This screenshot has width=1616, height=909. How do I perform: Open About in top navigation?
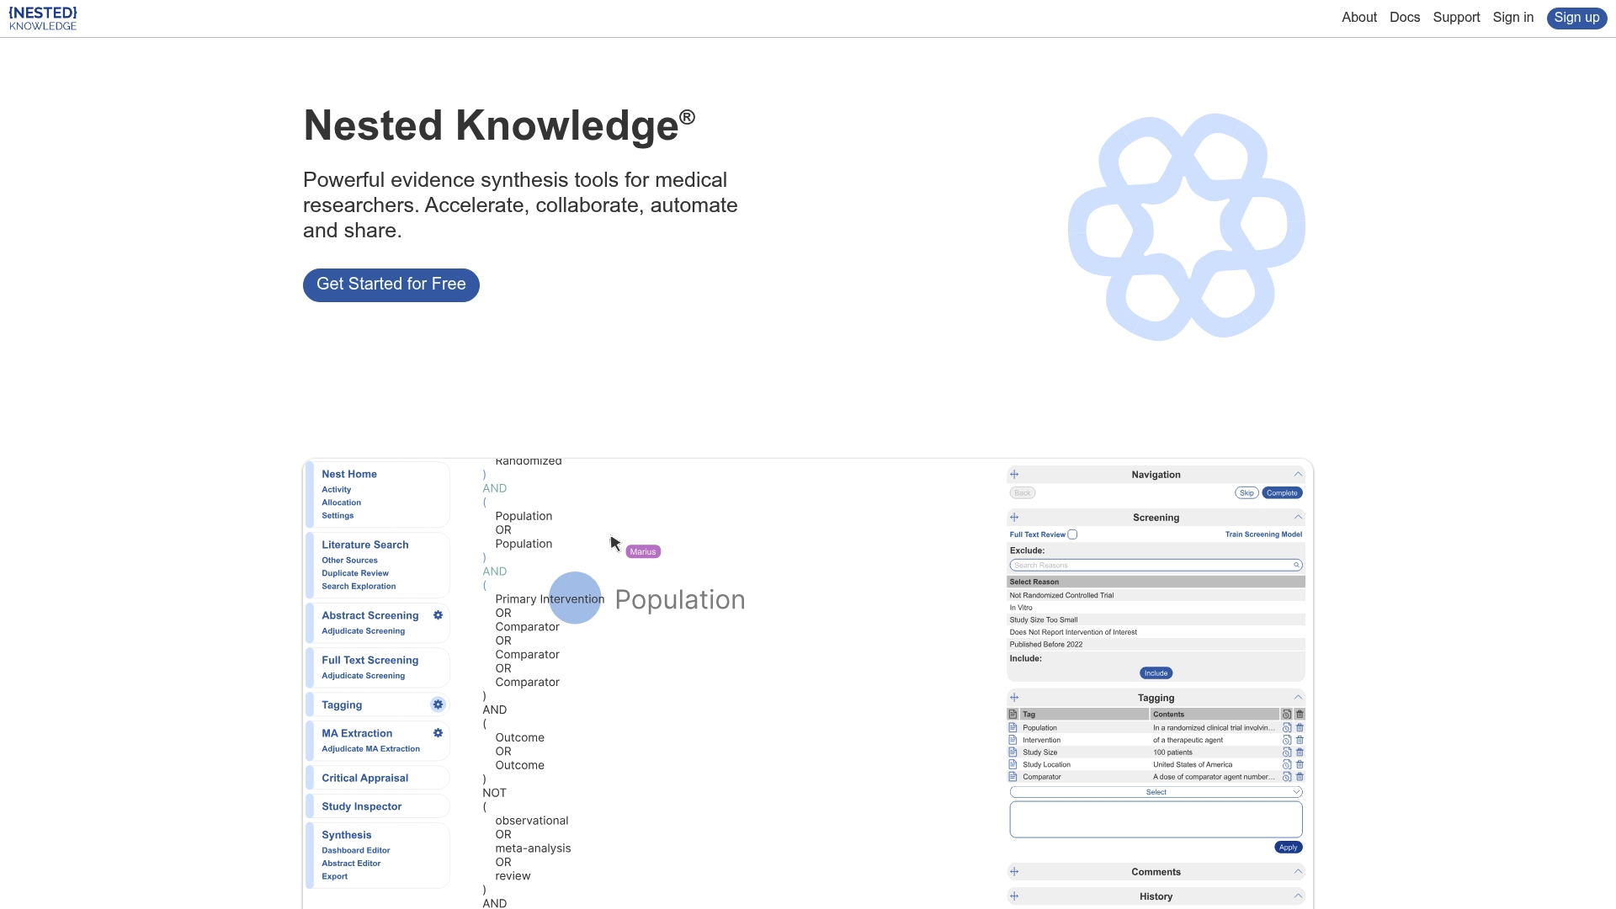click(1359, 18)
